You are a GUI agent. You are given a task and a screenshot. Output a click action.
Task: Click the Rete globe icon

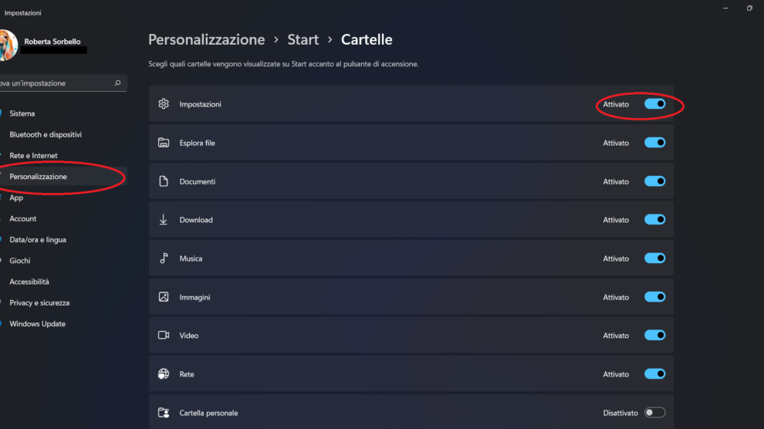[164, 374]
